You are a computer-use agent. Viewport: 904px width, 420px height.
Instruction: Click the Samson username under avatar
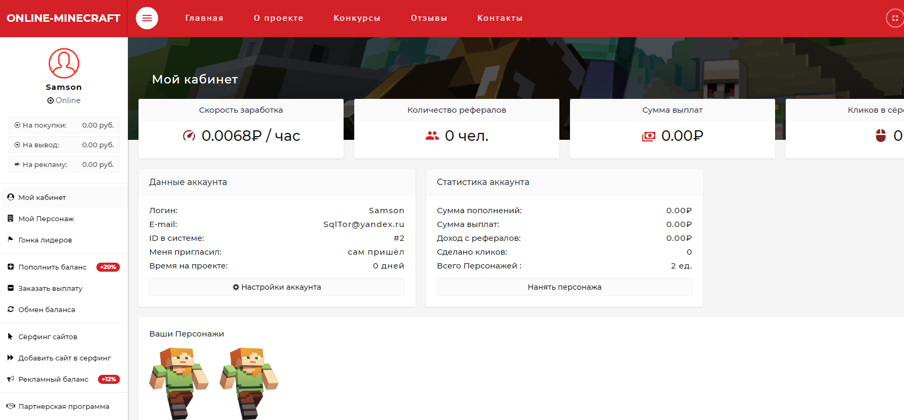point(64,87)
